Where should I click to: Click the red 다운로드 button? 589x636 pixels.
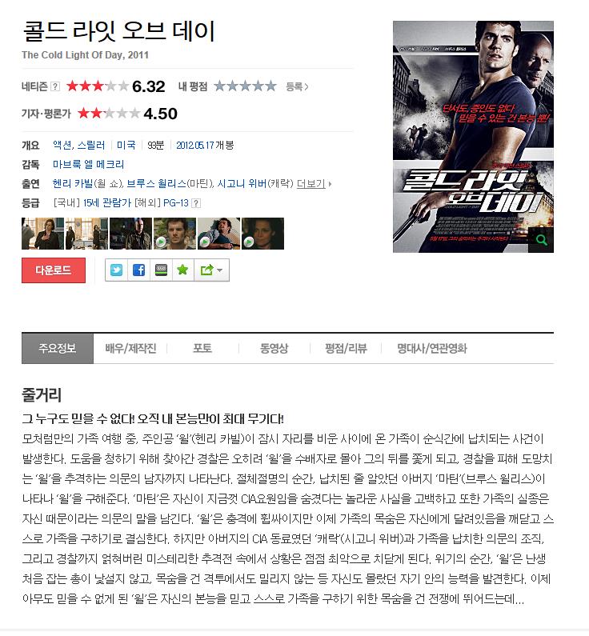click(x=54, y=270)
